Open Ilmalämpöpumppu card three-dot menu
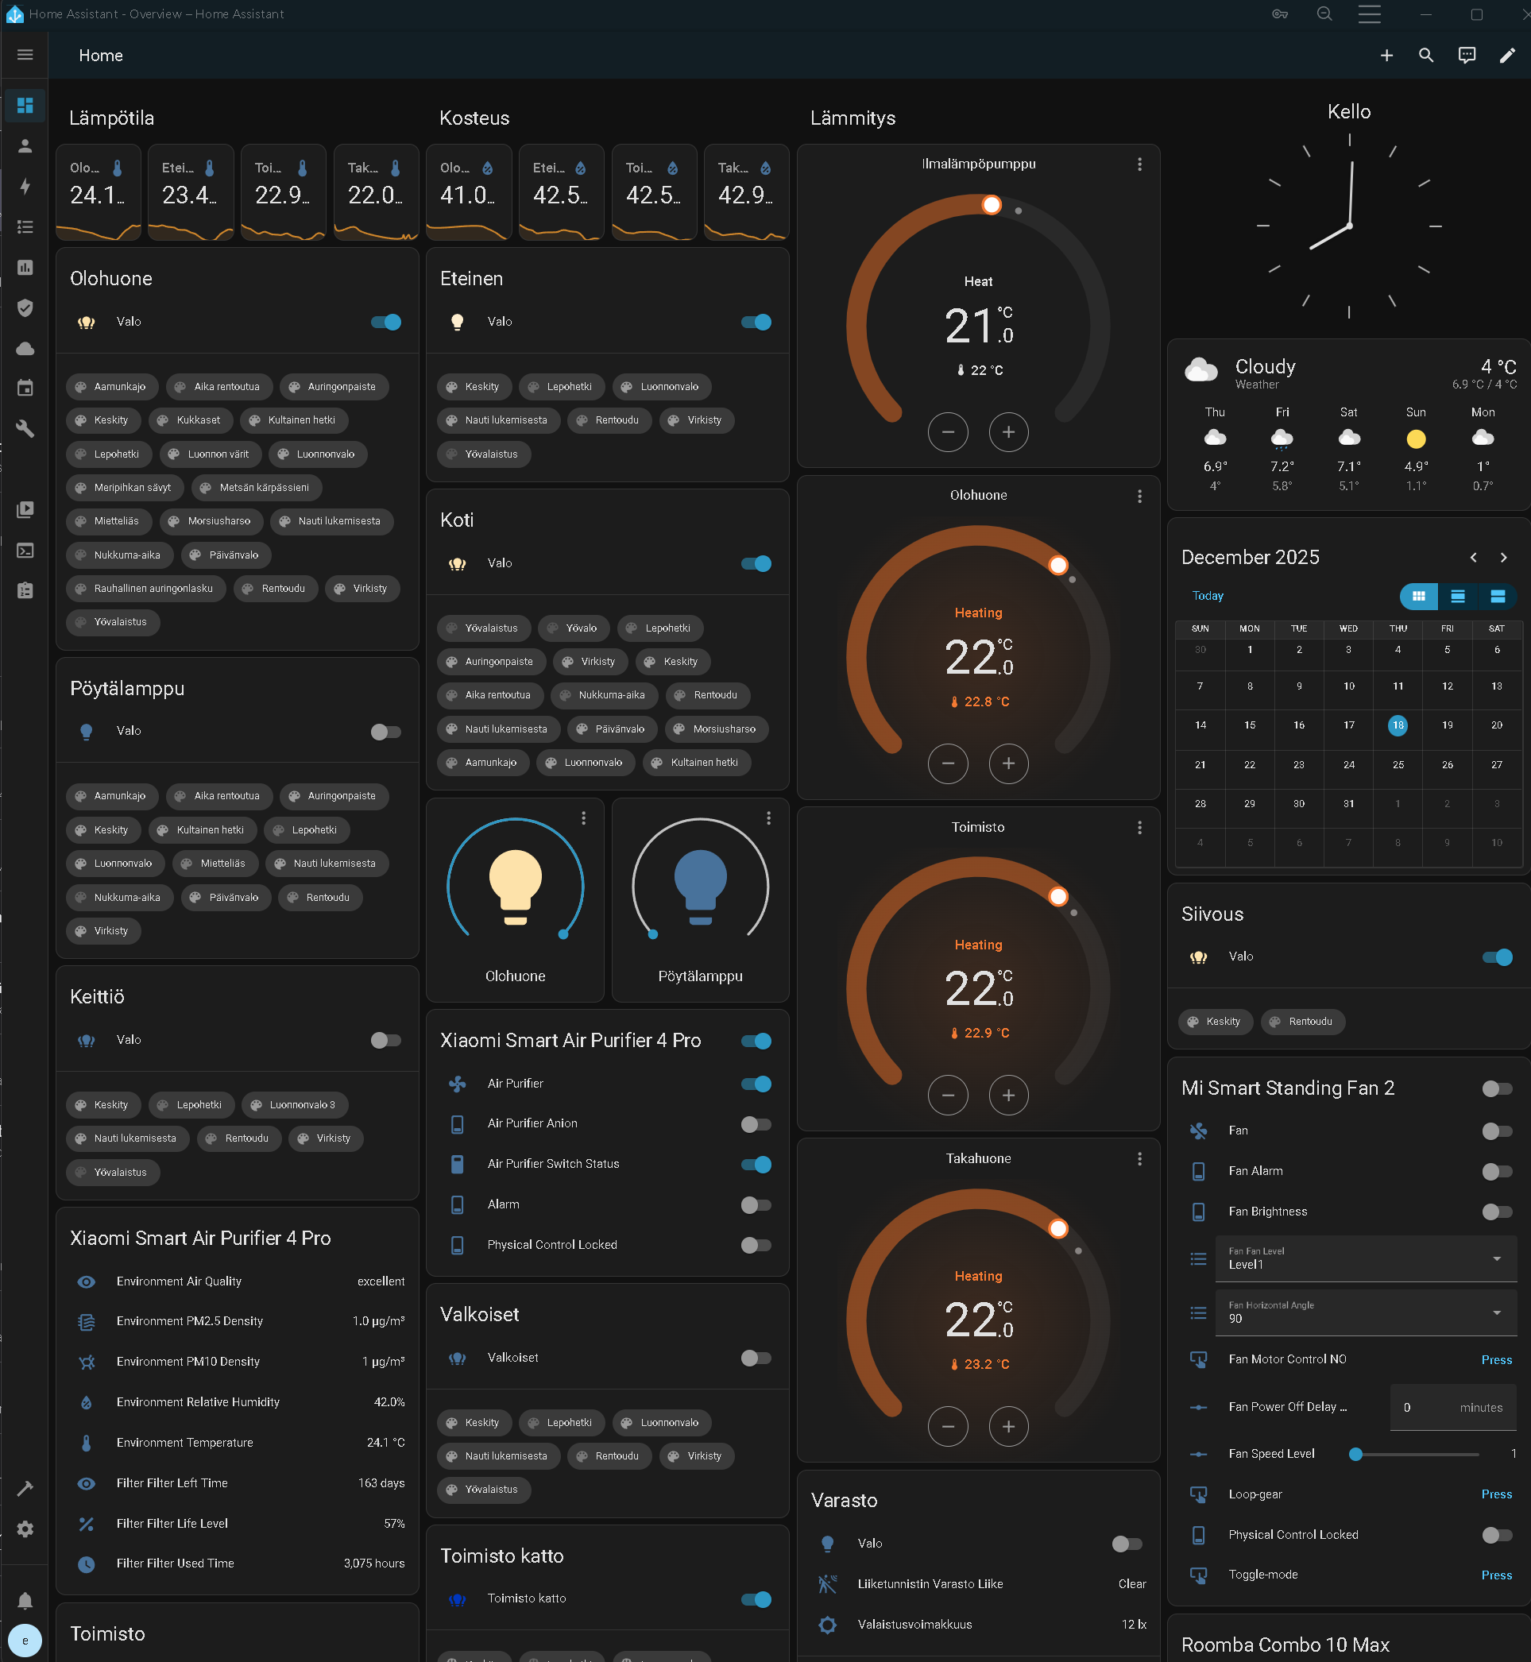The height and width of the screenshot is (1662, 1531). coord(1139,164)
